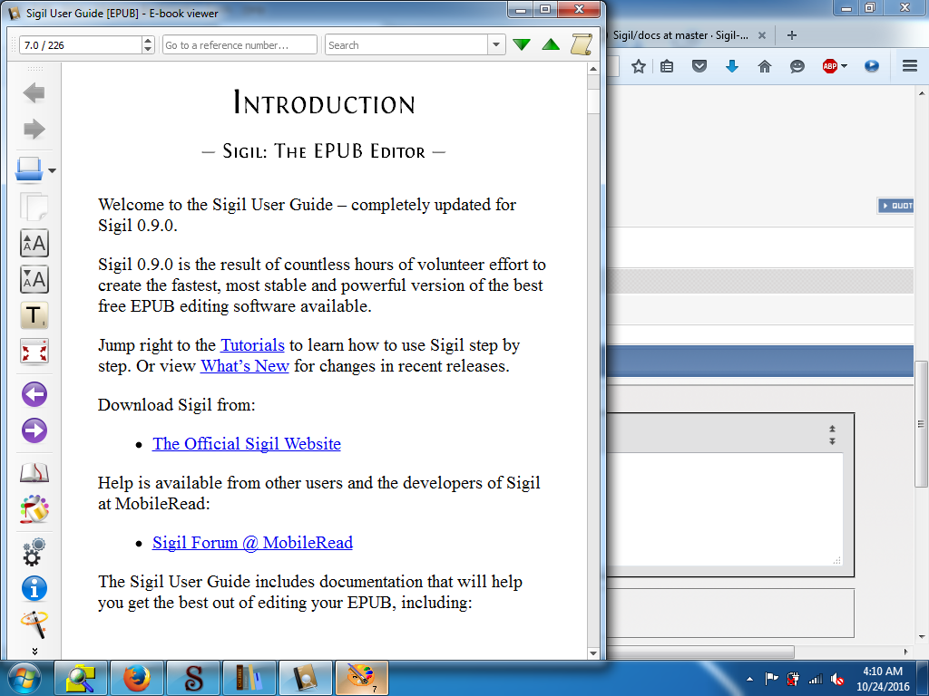
Task: Follow the What's New link
Action: point(245,366)
